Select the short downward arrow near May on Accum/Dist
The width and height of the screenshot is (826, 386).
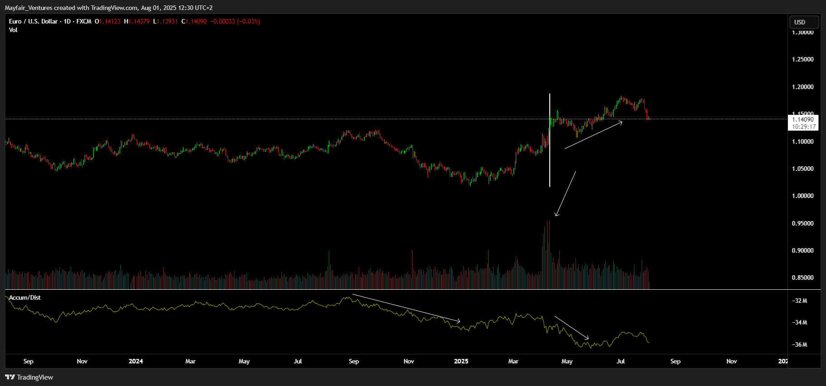pos(572,328)
